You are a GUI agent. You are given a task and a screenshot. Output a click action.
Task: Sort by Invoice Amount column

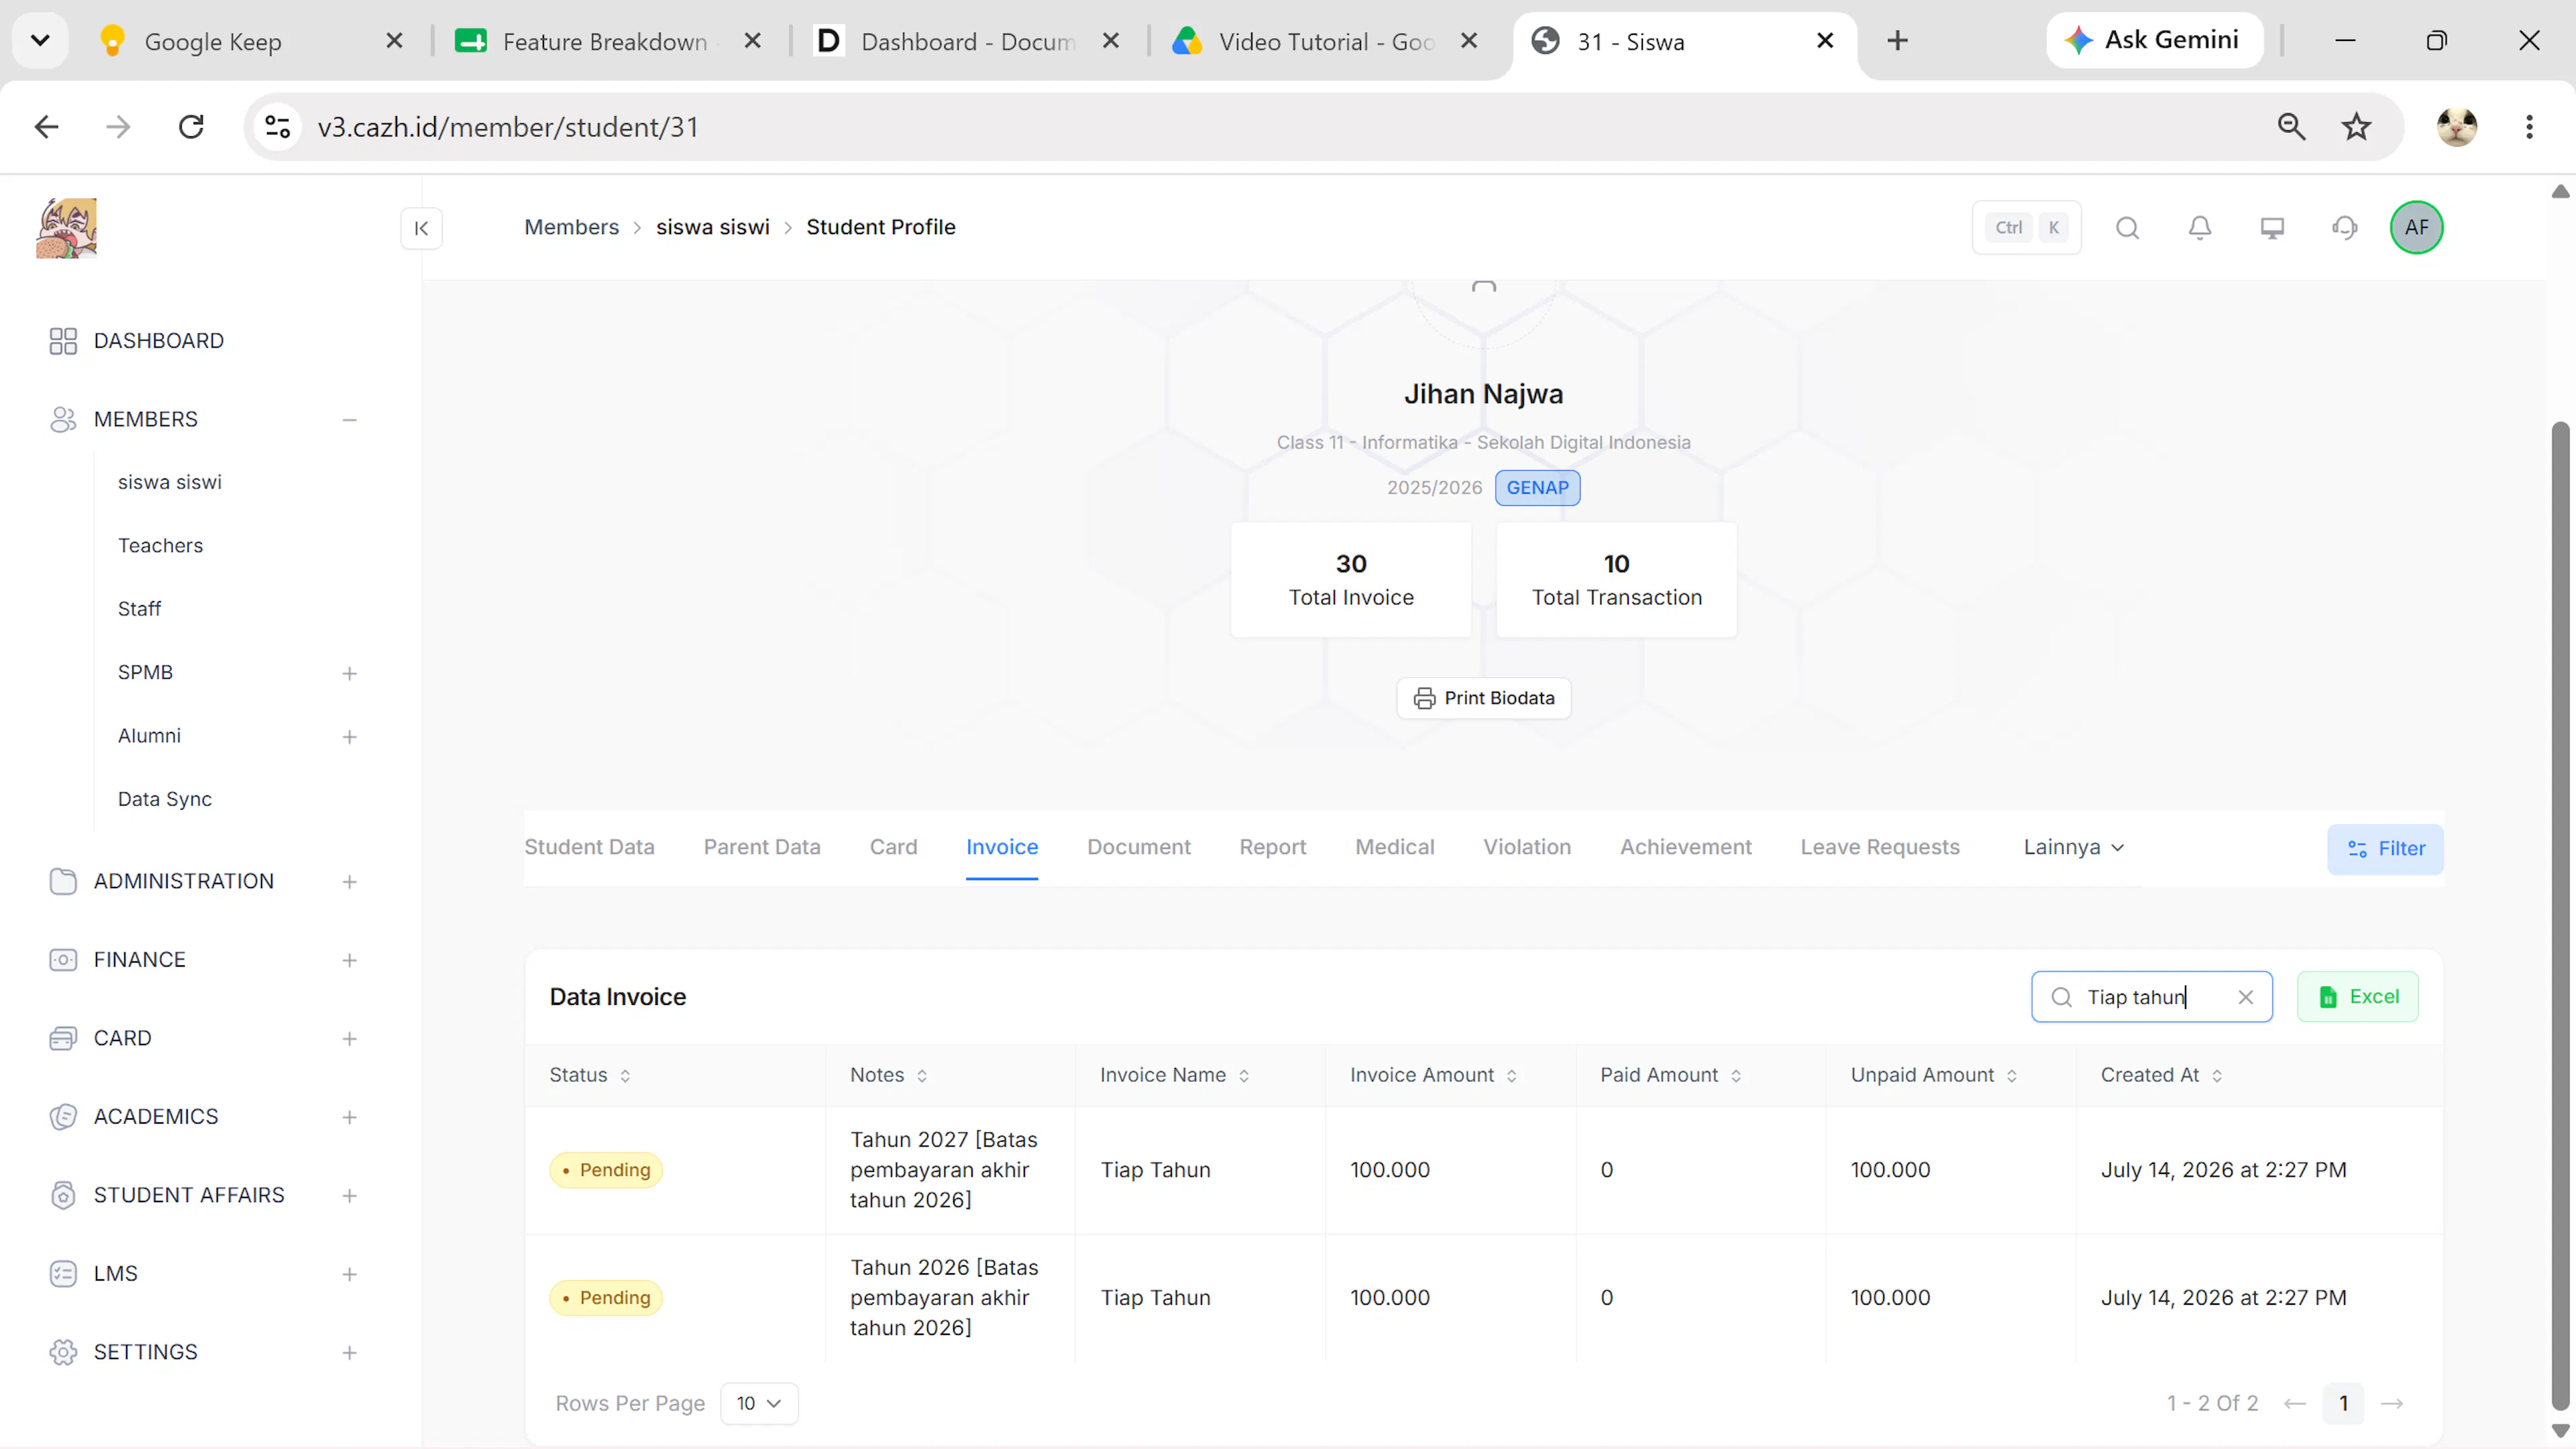1434,1075
